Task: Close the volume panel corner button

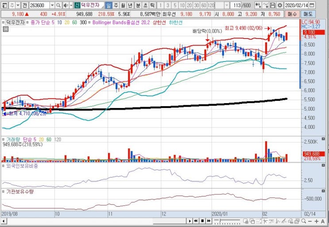Action: click(323, 139)
